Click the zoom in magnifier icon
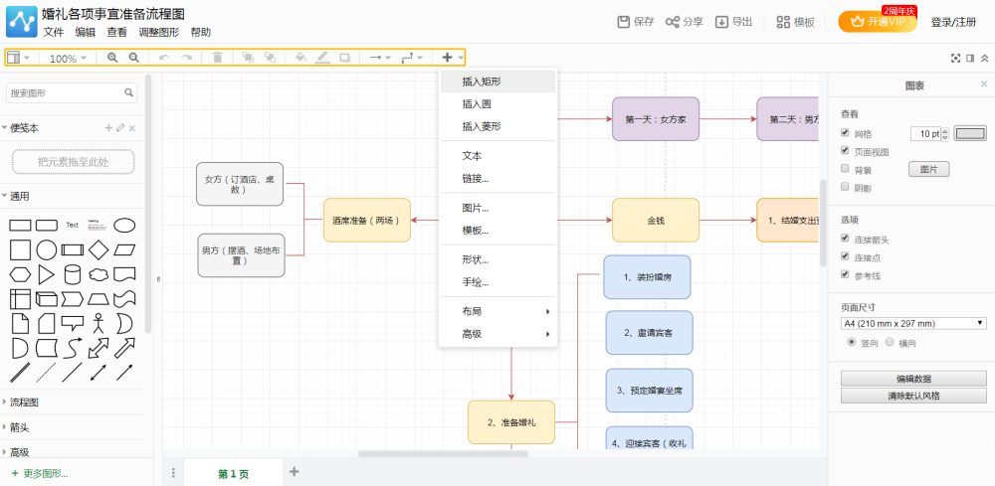 (x=112, y=58)
